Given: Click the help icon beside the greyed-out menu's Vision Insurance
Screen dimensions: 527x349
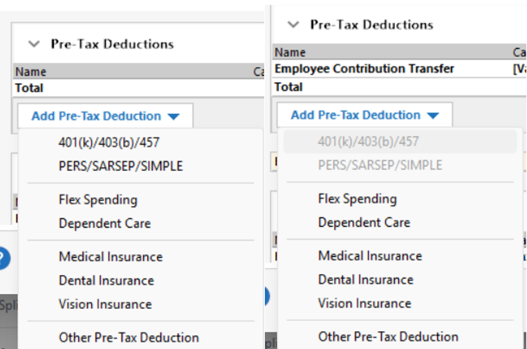Looking at the screenshot, I should click(266, 297).
